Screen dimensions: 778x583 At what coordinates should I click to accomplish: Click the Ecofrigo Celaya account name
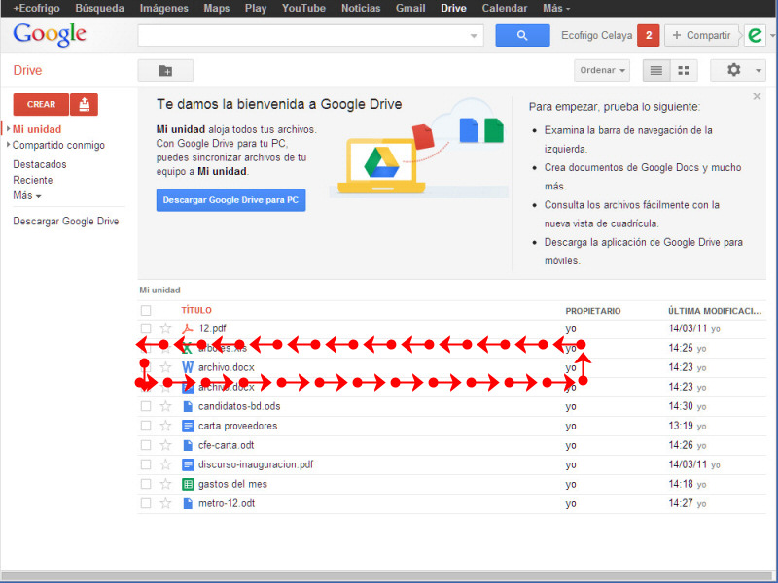(596, 35)
